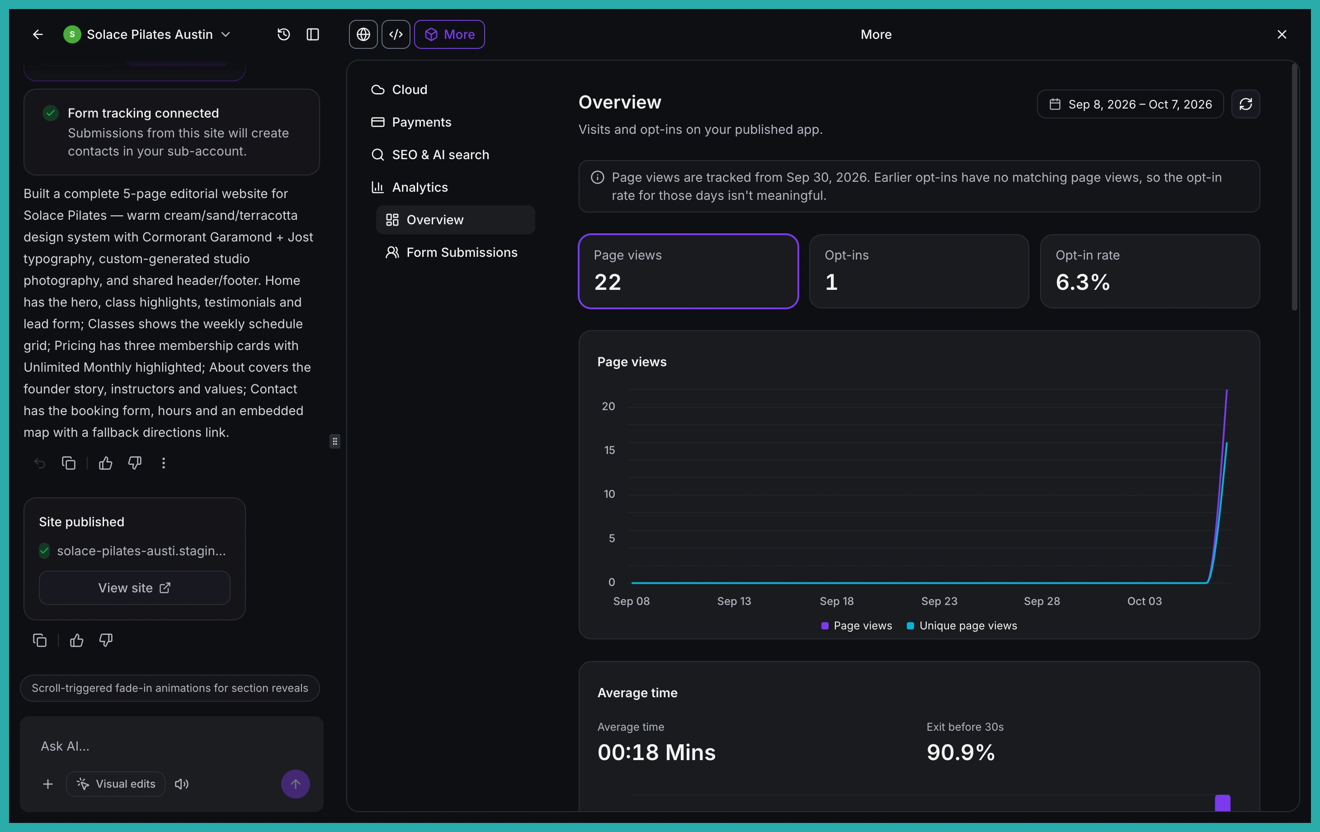Viewport: 1320px width, 832px height.
Task: Thumbs up the website summary message
Action: pos(105,463)
